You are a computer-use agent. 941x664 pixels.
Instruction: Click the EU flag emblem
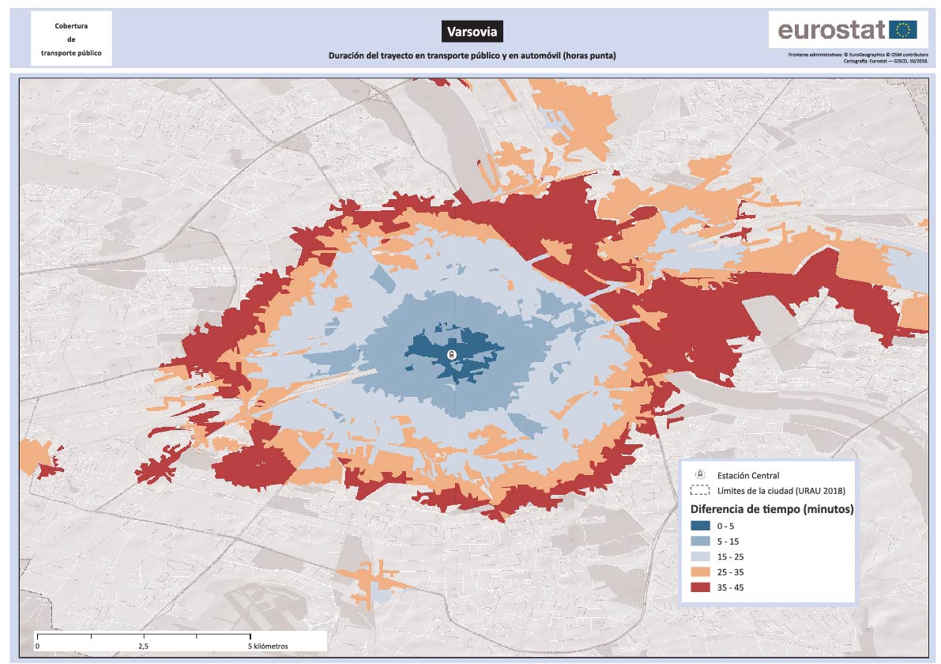(x=902, y=30)
